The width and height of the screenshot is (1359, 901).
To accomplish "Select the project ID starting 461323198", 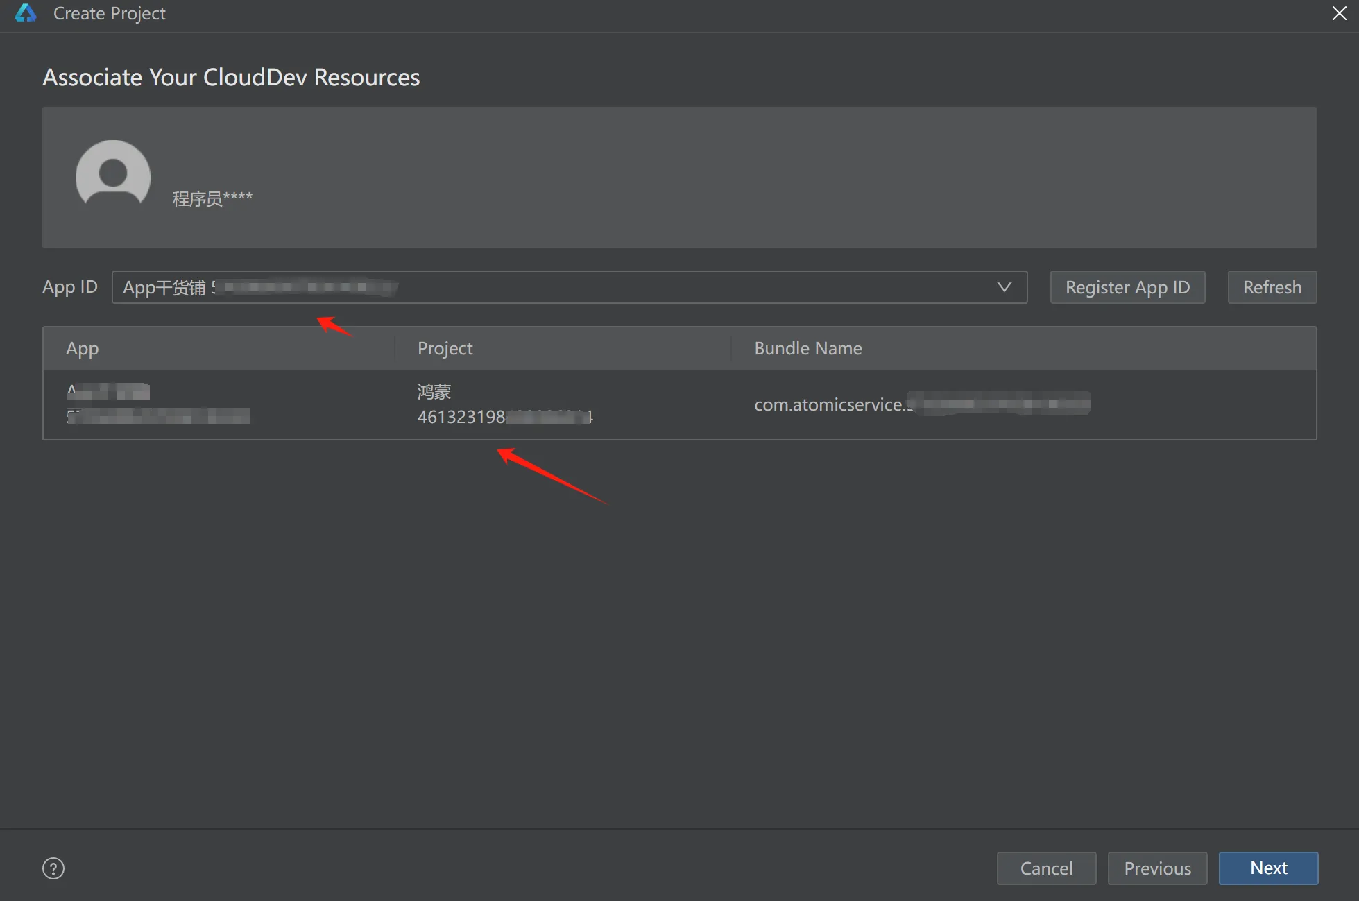I will [505, 417].
